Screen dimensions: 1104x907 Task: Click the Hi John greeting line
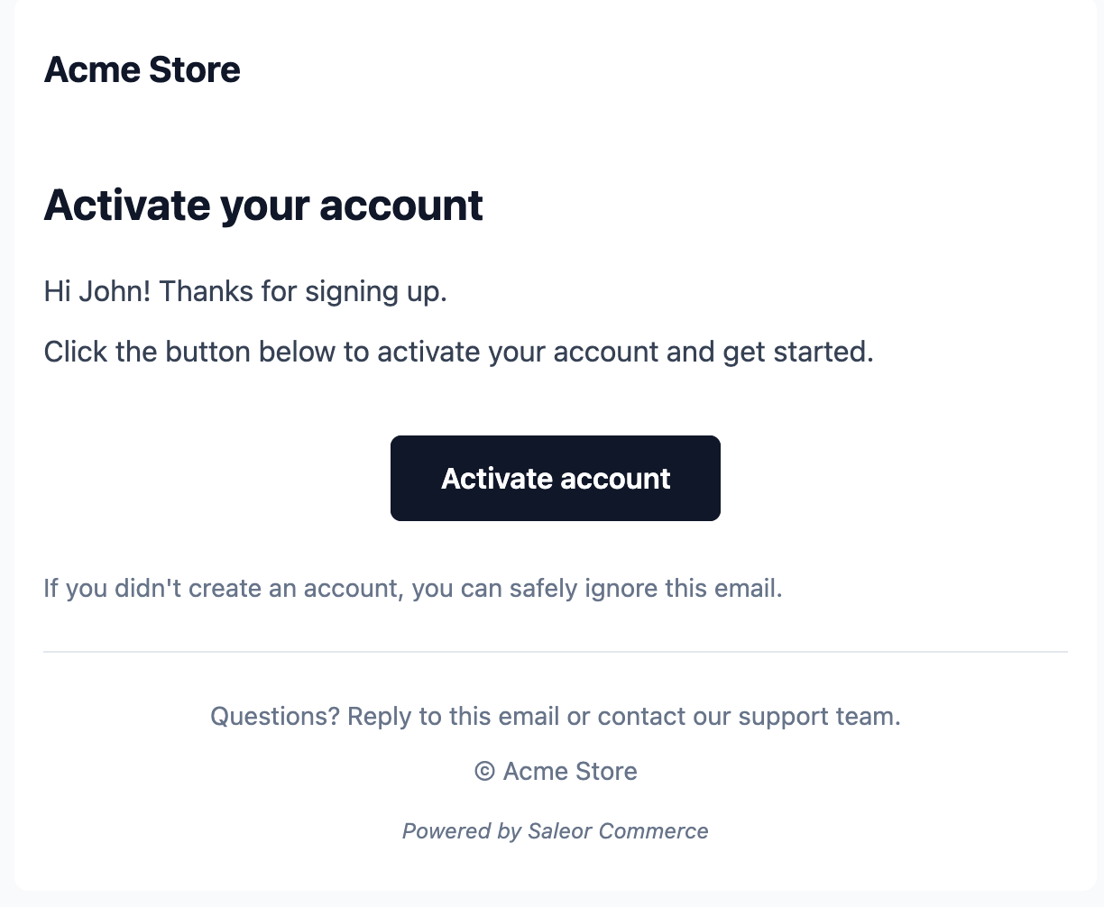[245, 291]
